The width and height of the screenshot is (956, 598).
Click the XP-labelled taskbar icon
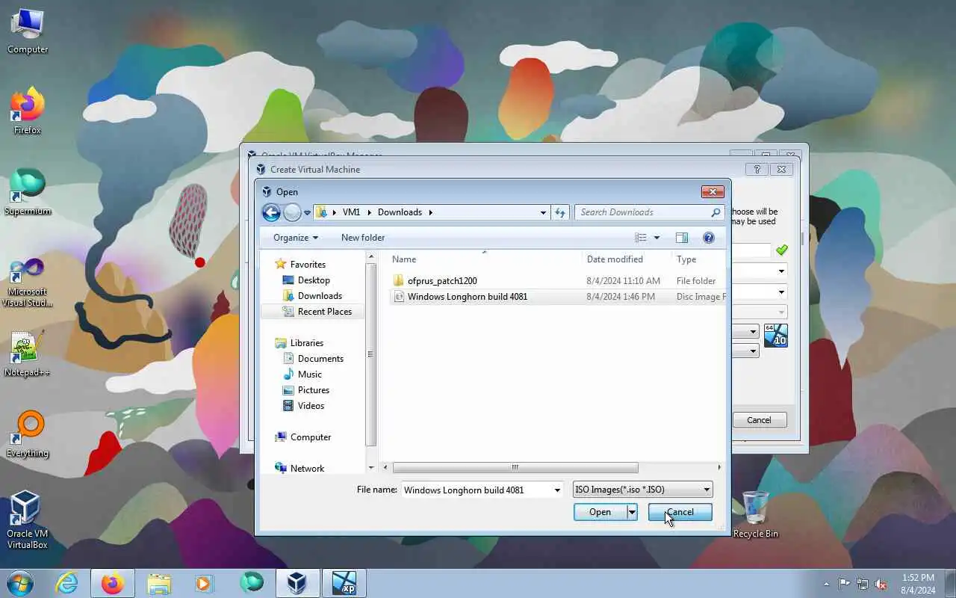[x=344, y=583]
